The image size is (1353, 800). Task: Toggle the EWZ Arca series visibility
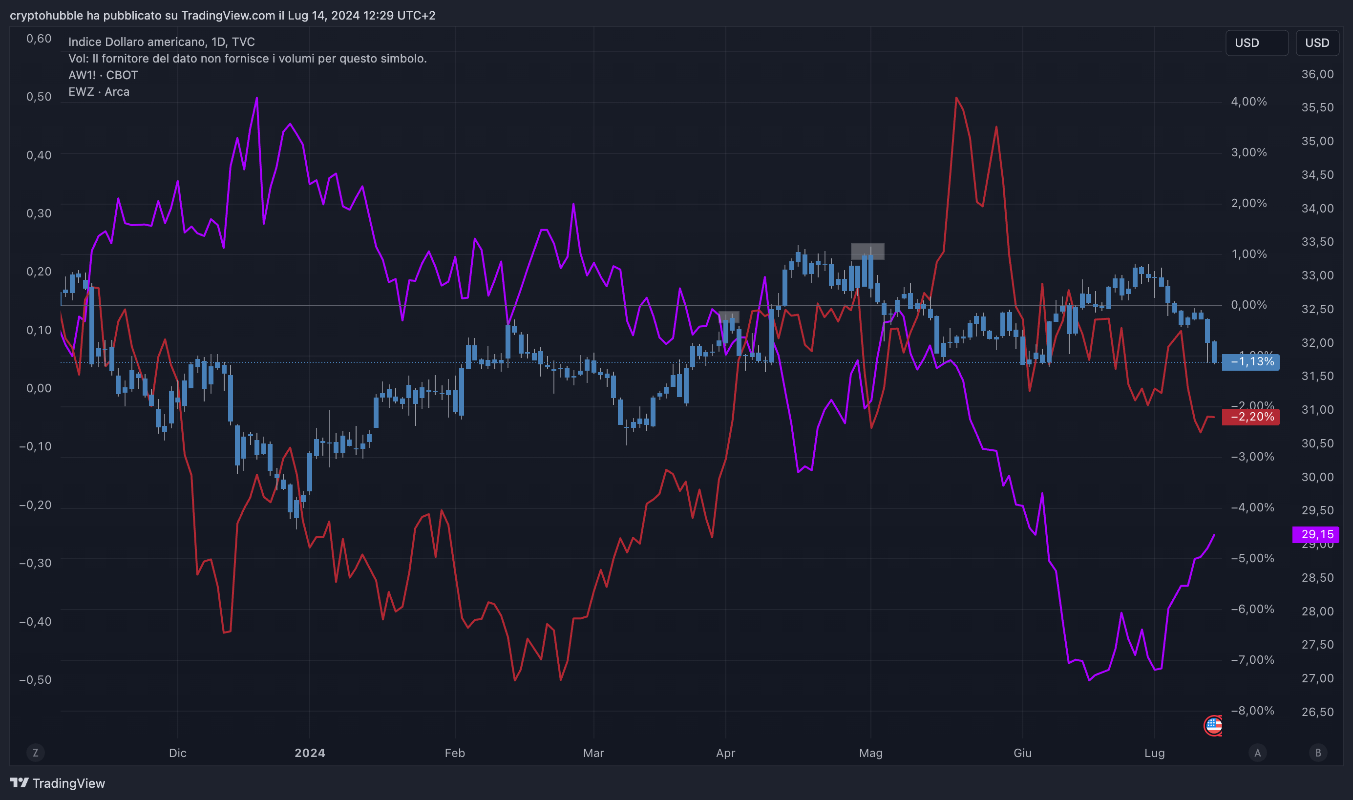coord(99,92)
